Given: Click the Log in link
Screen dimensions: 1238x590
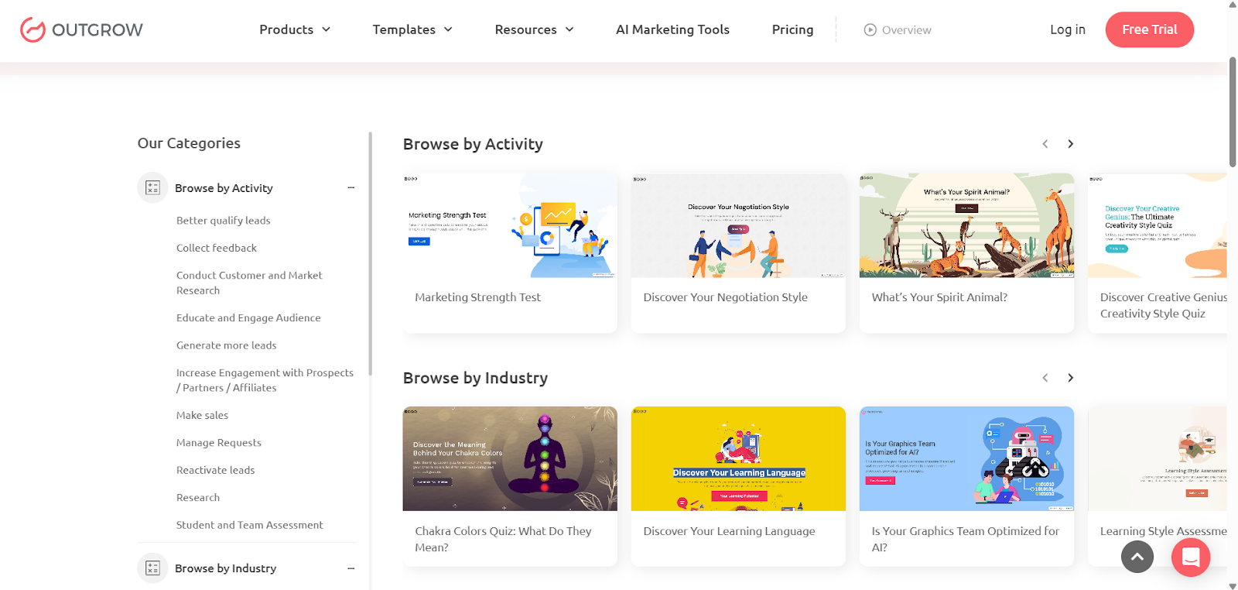Looking at the screenshot, I should click(1067, 29).
